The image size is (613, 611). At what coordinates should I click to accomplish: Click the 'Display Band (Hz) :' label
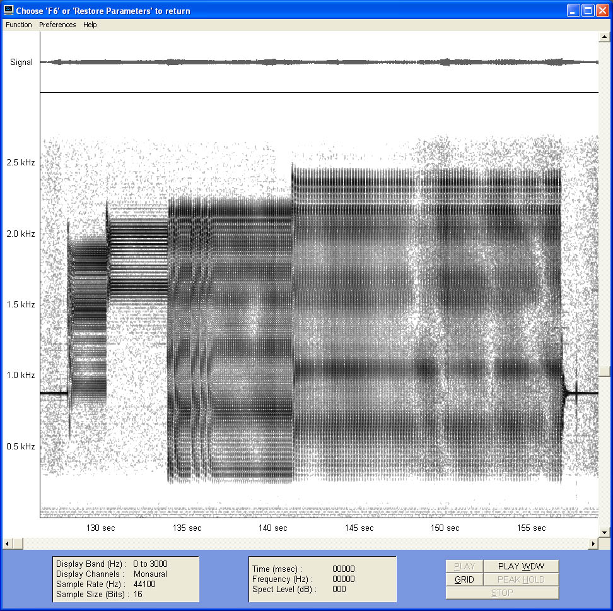[x=91, y=564]
